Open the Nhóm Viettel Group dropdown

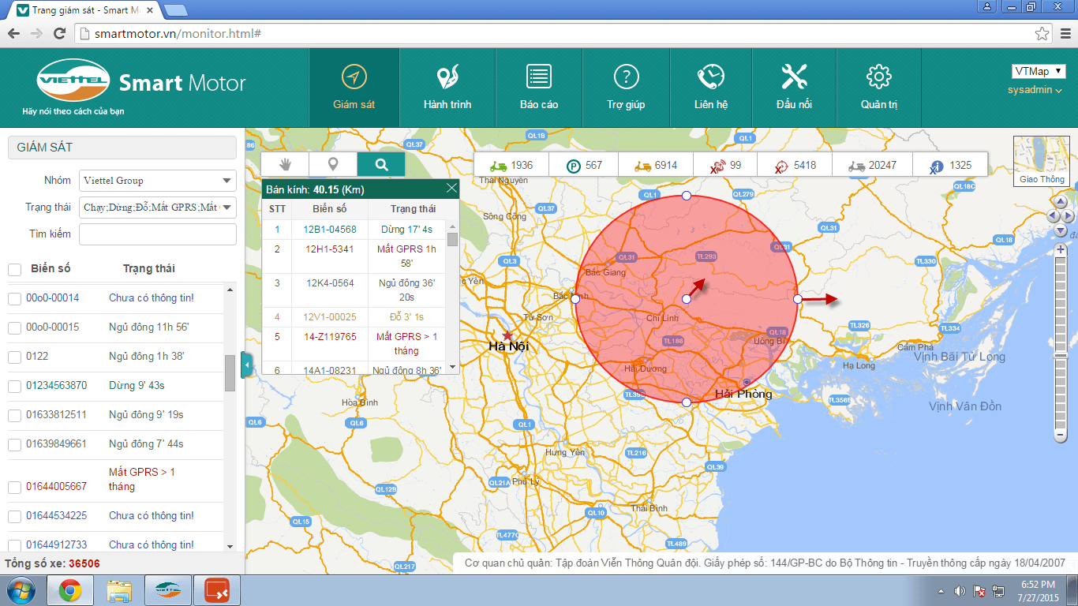[x=158, y=181]
